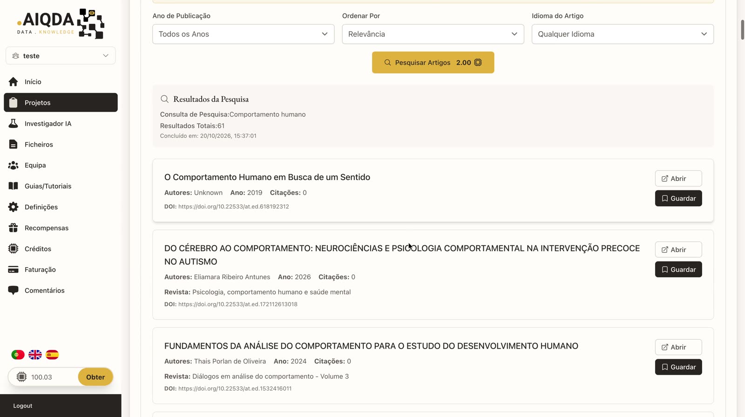This screenshot has width=745, height=417.
Task: Click the speech bubble icon for Comentários
Action: [13, 290]
